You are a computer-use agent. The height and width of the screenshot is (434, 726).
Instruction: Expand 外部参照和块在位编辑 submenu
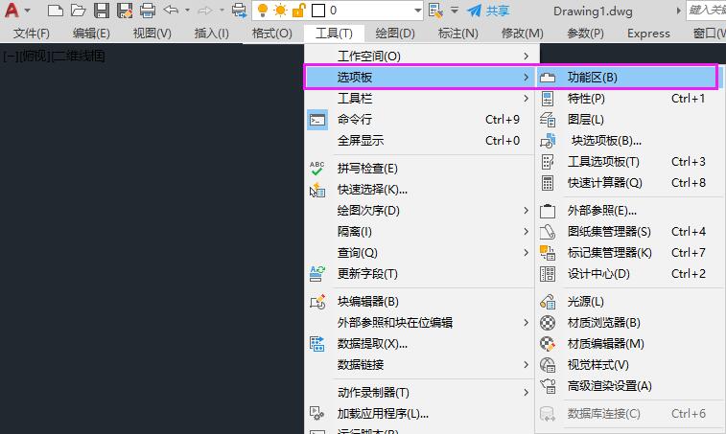(x=421, y=323)
